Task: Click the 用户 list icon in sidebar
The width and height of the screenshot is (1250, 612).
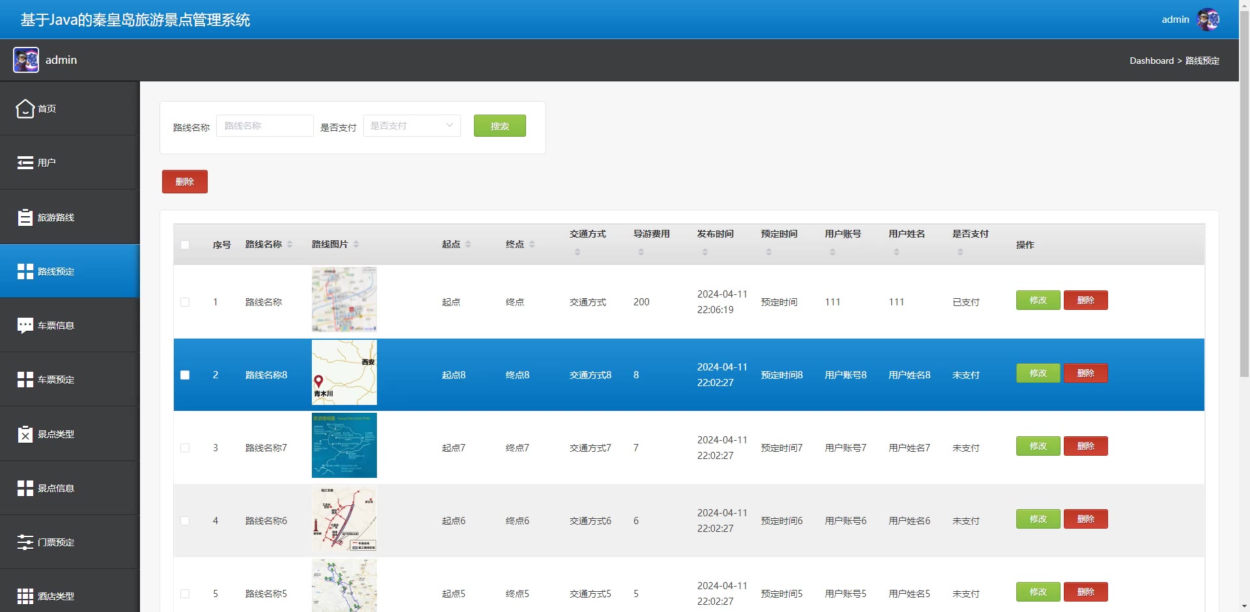Action: pyautogui.click(x=25, y=163)
